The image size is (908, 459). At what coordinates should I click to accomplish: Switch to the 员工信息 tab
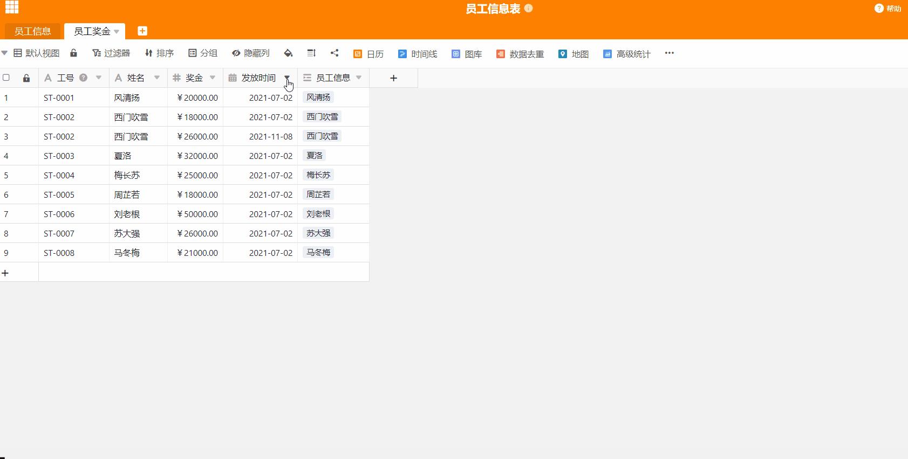coord(32,31)
